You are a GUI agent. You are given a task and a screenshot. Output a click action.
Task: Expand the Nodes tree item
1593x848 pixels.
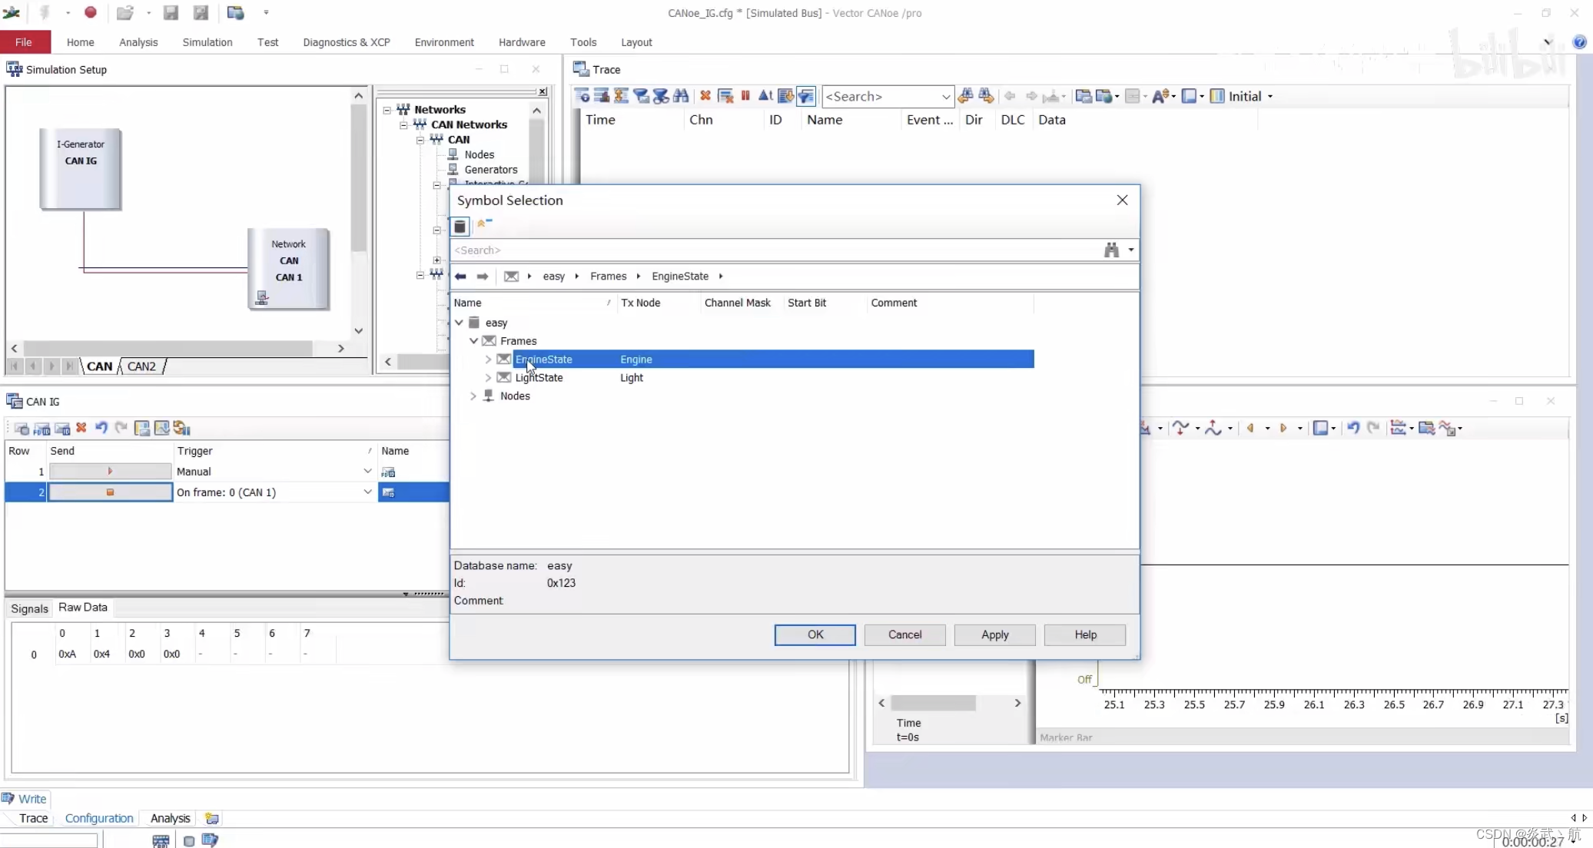(473, 396)
